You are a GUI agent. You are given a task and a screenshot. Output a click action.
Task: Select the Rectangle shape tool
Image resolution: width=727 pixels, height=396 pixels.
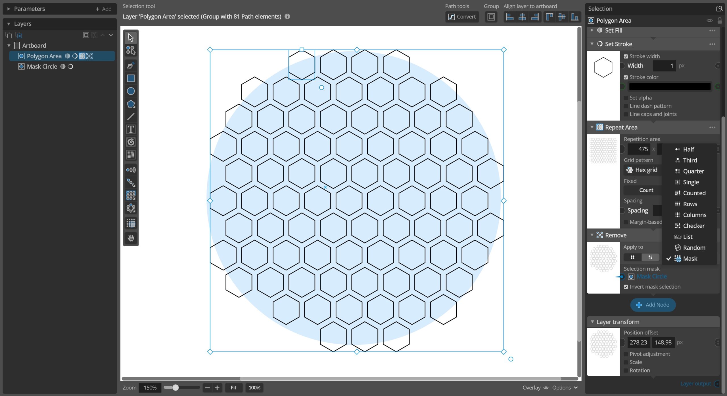[131, 78]
